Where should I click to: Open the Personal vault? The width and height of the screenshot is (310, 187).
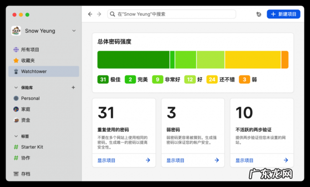tap(44, 98)
